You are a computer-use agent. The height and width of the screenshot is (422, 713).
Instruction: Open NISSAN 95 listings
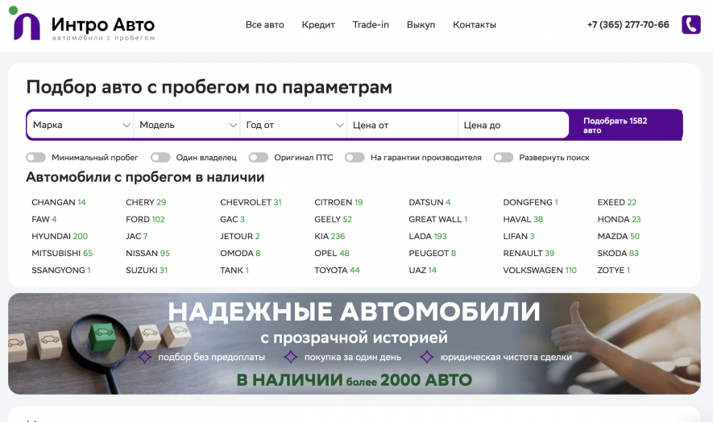(x=147, y=254)
